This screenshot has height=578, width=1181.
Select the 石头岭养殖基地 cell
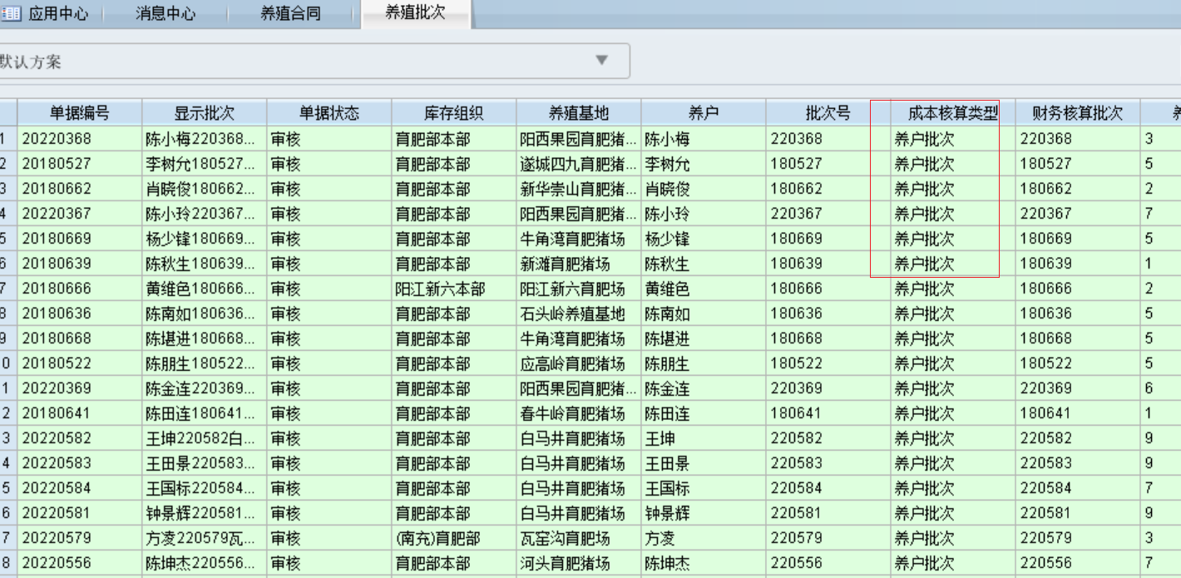pyautogui.click(x=572, y=314)
